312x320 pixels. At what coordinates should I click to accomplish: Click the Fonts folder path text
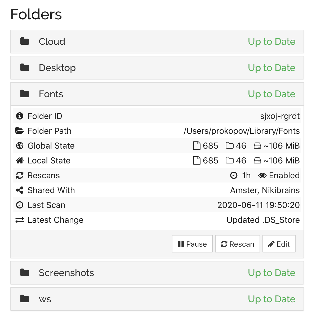coord(242,131)
